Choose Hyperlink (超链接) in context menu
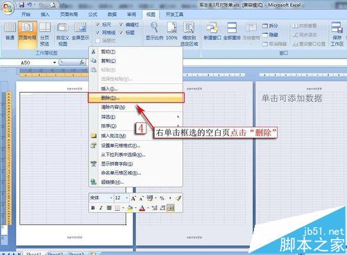 [136, 182]
